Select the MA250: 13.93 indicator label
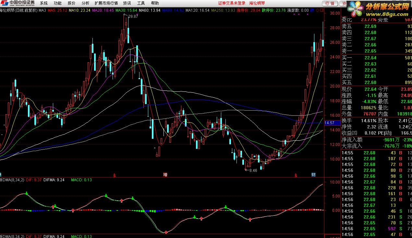412x238 pixels. (223, 10)
